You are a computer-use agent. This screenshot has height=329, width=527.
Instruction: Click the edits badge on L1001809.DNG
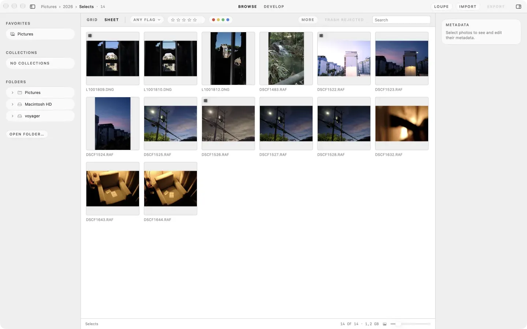90,36
